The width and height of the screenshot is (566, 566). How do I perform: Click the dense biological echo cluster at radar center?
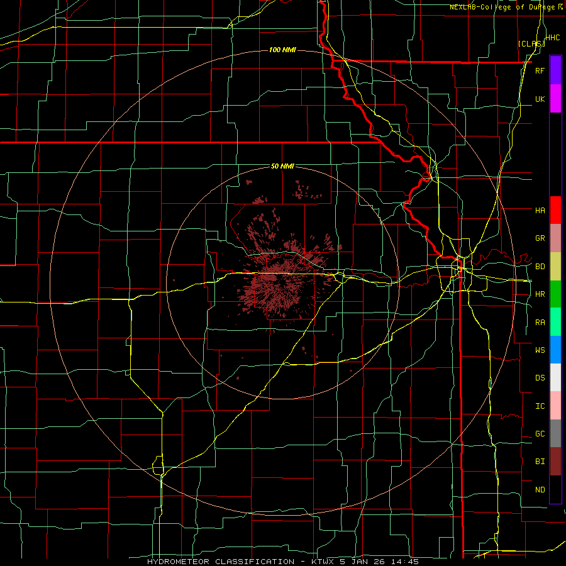pos(280,285)
